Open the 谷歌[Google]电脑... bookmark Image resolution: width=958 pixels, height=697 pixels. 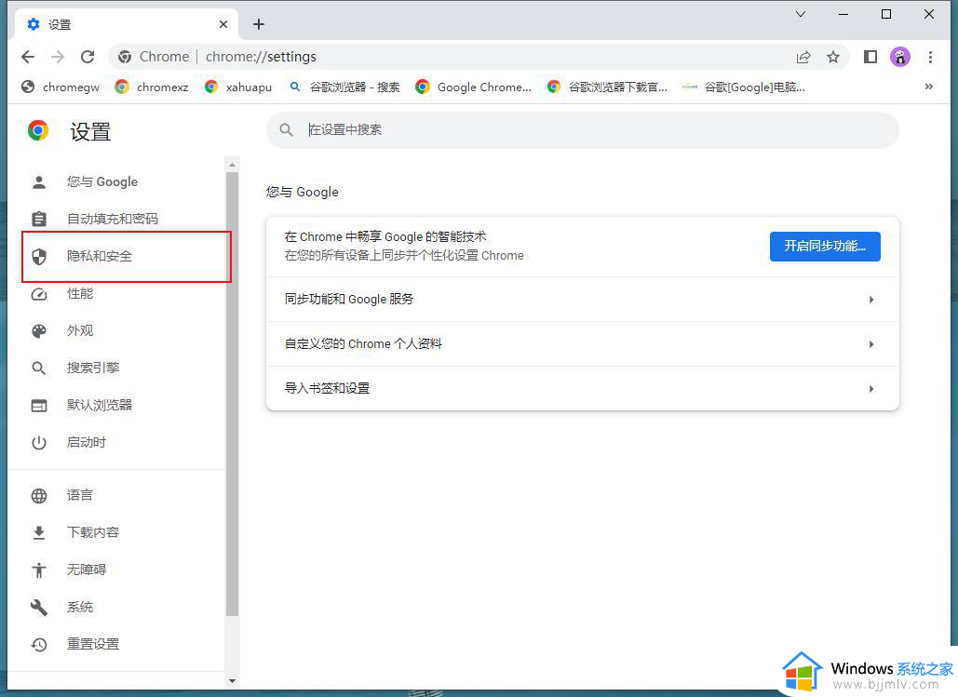point(744,87)
